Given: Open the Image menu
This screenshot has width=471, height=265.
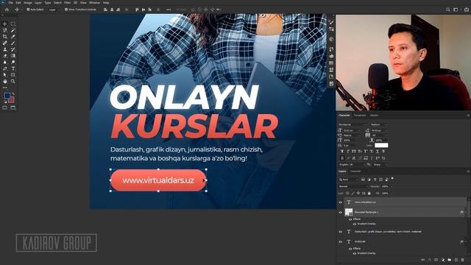Looking at the screenshot, I should point(28,3).
